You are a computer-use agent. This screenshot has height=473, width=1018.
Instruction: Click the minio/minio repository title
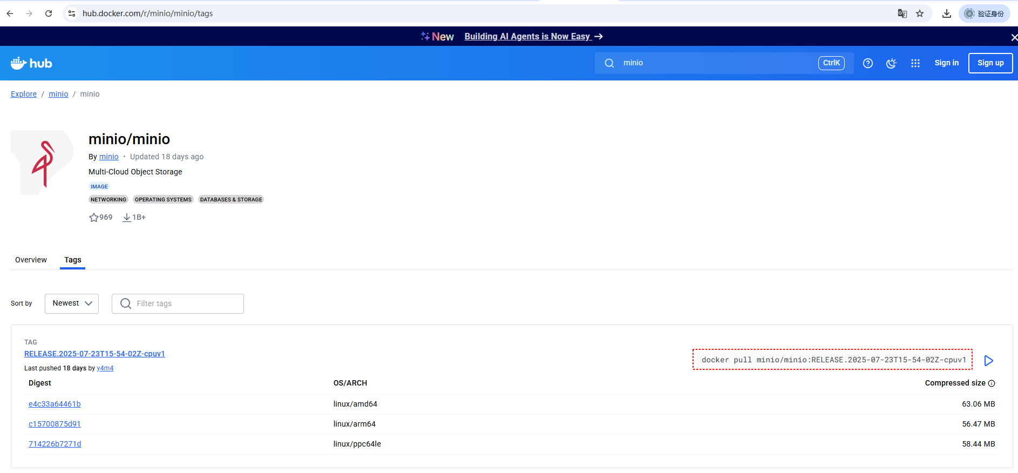pyautogui.click(x=129, y=139)
